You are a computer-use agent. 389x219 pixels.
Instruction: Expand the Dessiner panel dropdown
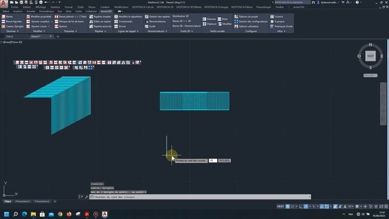12,31
